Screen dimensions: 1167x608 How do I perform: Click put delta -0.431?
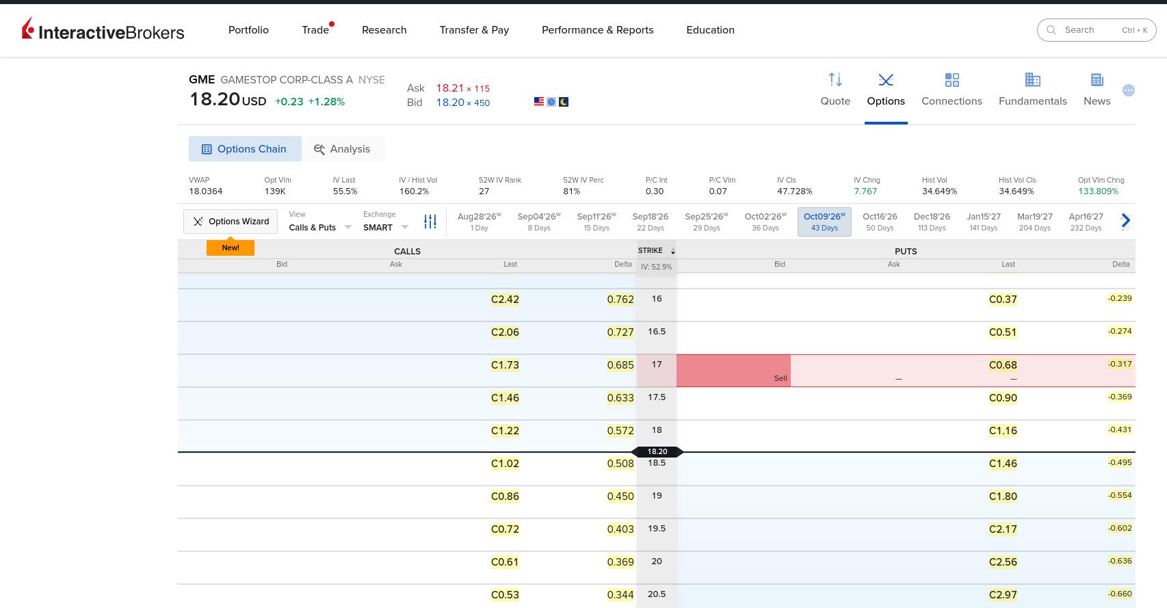(x=1120, y=429)
